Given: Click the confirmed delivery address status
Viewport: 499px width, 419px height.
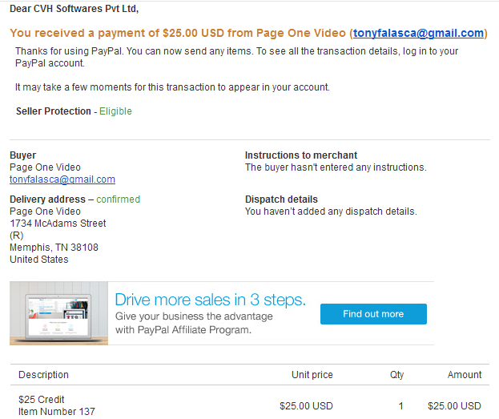Looking at the screenshot, I should pos(118,199).
